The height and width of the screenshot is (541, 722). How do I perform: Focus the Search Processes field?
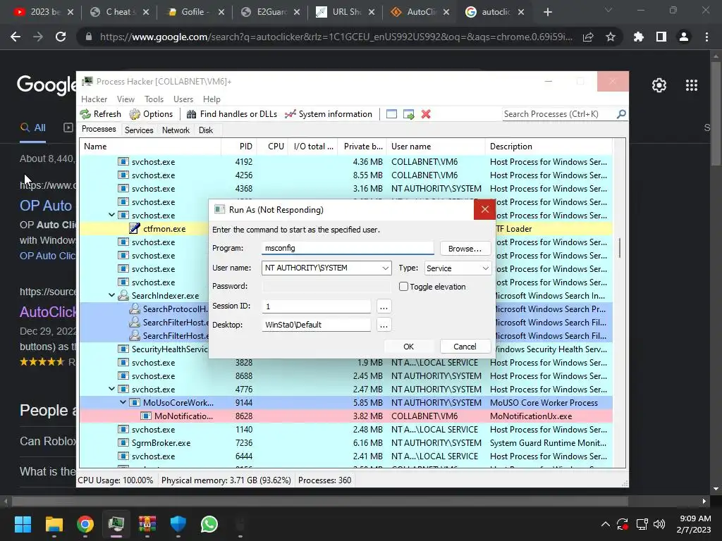click(559, 113)
